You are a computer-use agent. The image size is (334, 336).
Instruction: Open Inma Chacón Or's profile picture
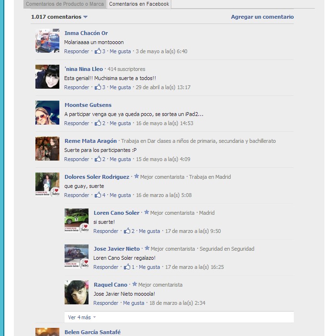[47, 41]
